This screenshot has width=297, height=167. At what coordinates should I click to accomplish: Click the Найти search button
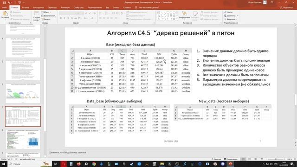click(x=228, y=12)
